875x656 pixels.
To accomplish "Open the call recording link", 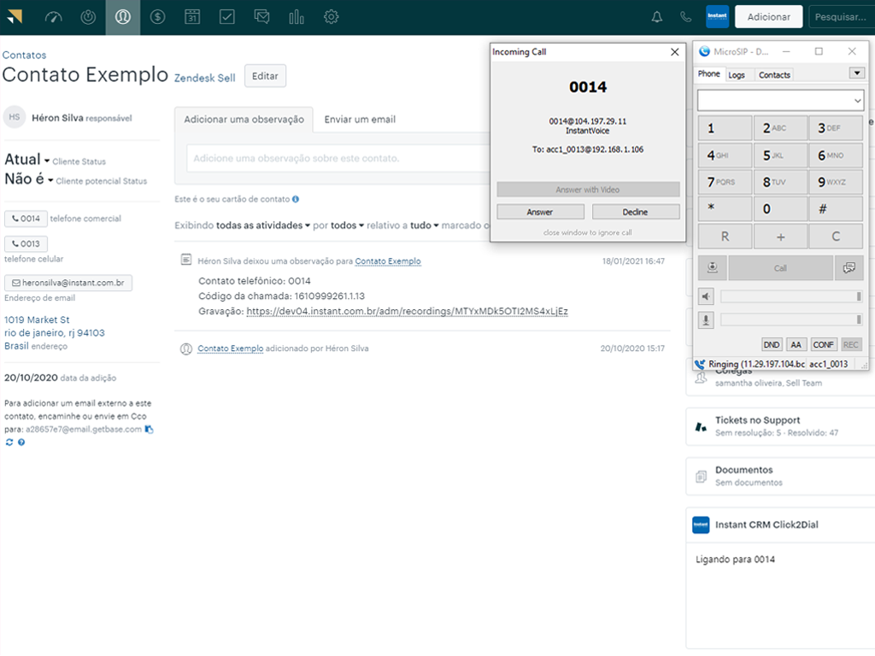I will tap(407, 312).
